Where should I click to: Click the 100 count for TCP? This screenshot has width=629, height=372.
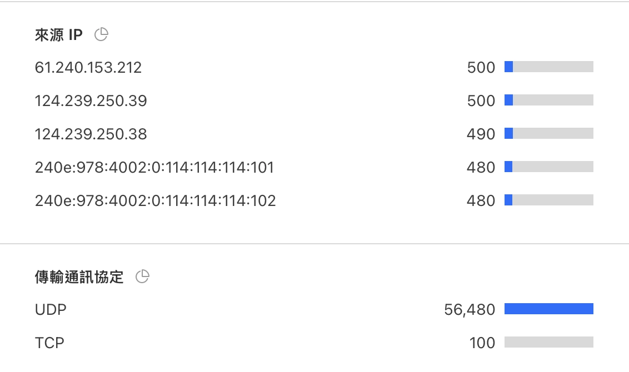pyautogui.click(x=482, y=343)
